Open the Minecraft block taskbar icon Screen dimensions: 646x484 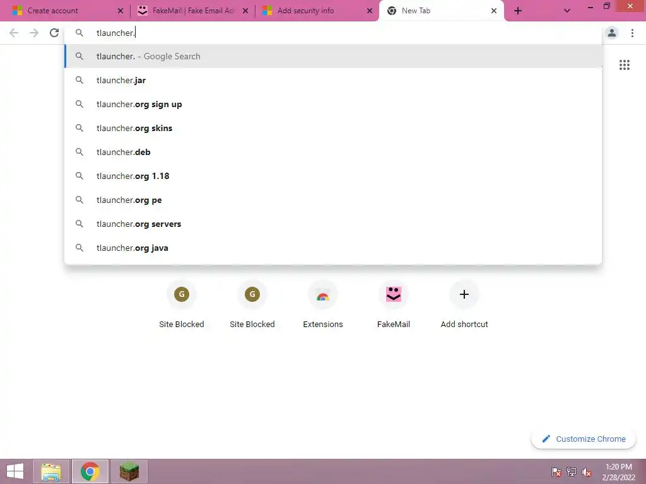pyautogui.click(x=129, y=471)
